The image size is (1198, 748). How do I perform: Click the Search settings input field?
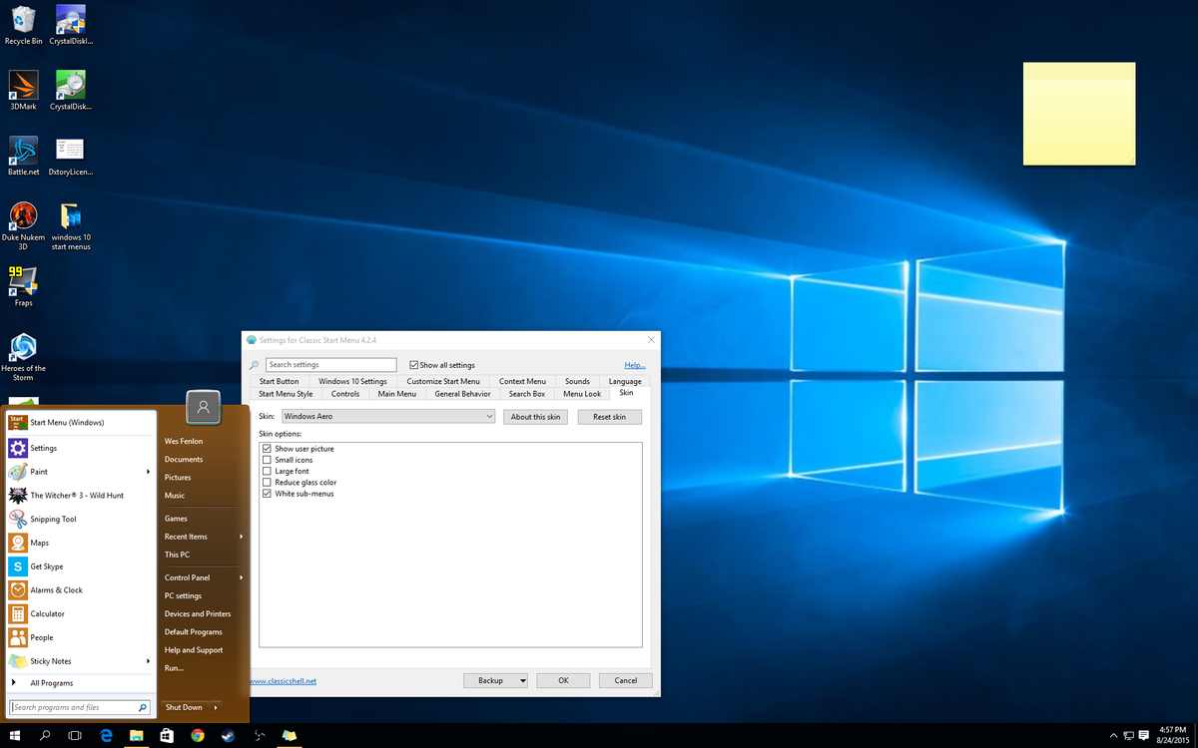(329, 364)
